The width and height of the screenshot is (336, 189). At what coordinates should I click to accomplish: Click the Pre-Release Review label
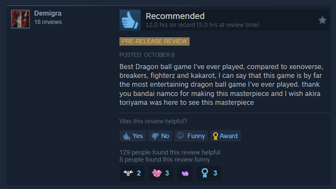[x=155, y=41]
